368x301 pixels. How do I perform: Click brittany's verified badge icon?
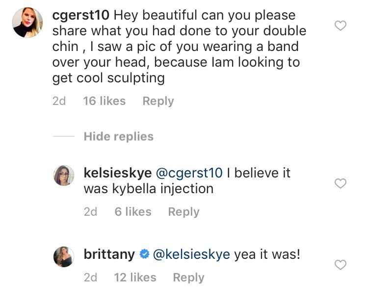(144, 254)
